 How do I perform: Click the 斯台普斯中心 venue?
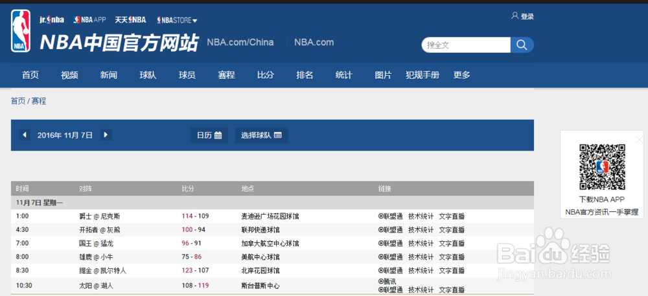coord(260,286)
